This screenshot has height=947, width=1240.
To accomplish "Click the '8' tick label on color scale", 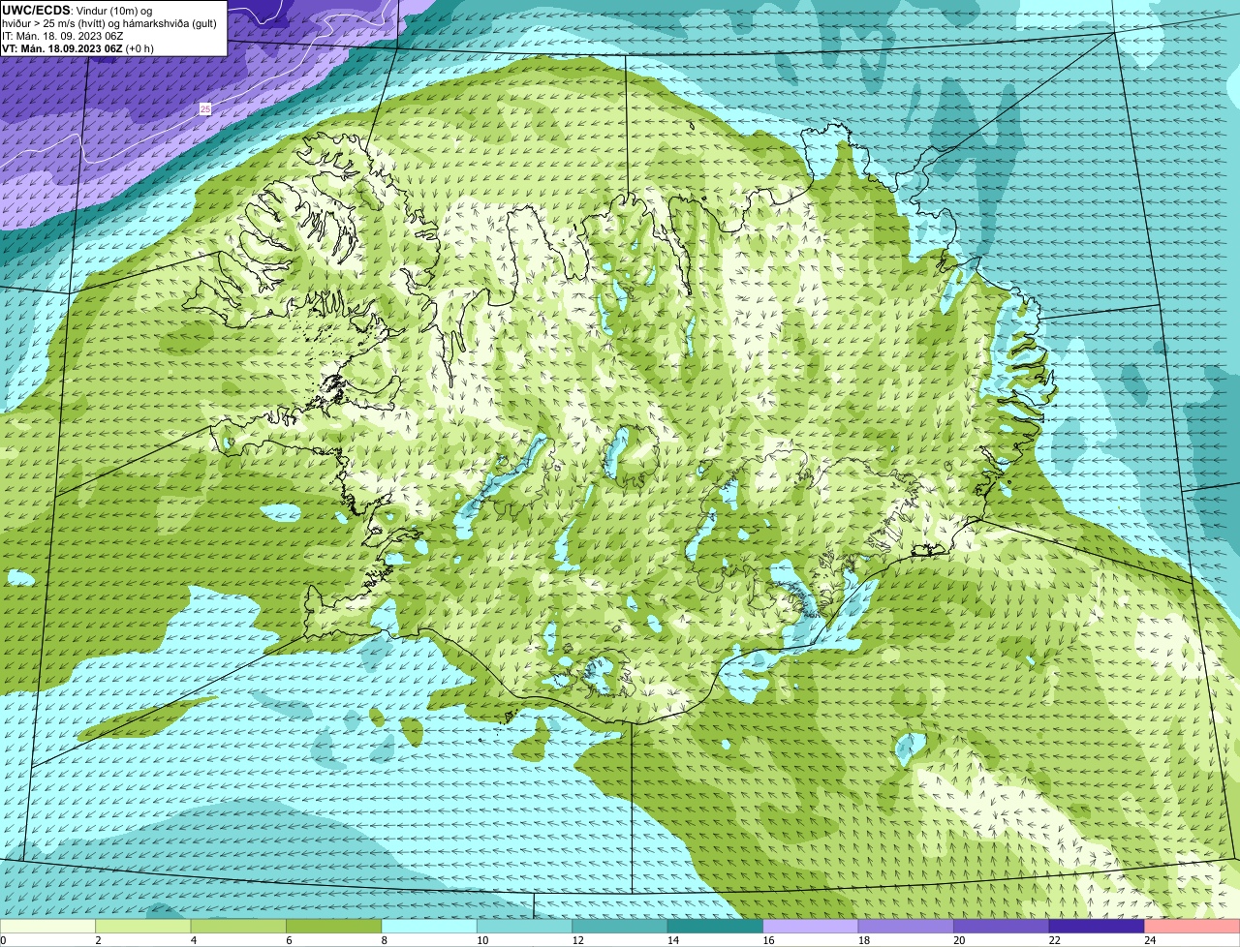I will tap(384, 940).
